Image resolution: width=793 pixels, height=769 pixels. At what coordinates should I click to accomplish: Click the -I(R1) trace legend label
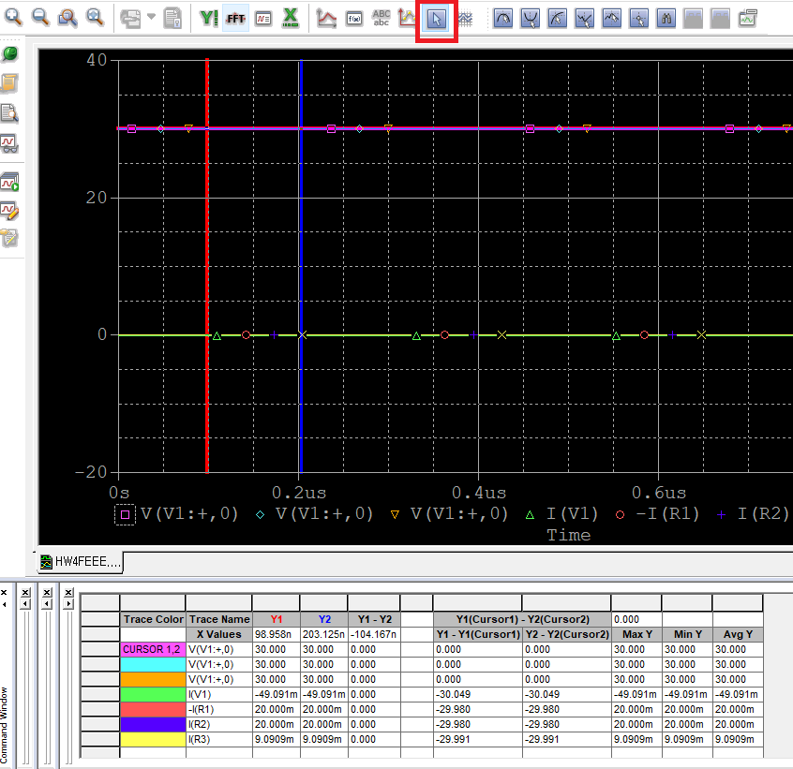(667, 513)
